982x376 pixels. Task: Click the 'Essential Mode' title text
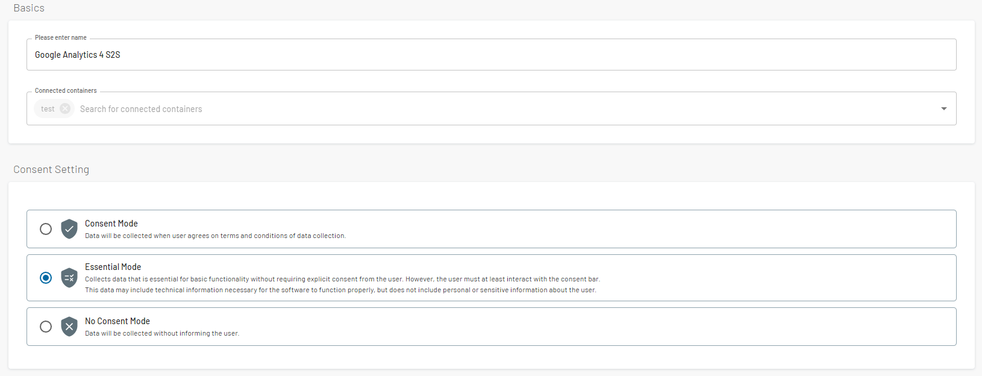tap(113, 267)
